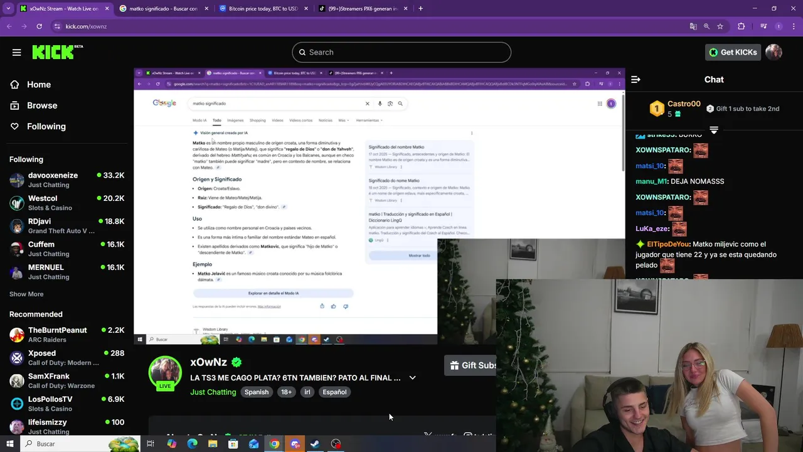Open Outlook from the taskbar
The image size is (803, 452).
click(254, 444)
